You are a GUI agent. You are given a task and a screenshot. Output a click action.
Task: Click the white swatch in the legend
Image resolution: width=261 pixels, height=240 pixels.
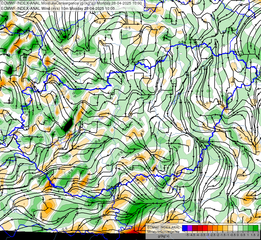235,228
